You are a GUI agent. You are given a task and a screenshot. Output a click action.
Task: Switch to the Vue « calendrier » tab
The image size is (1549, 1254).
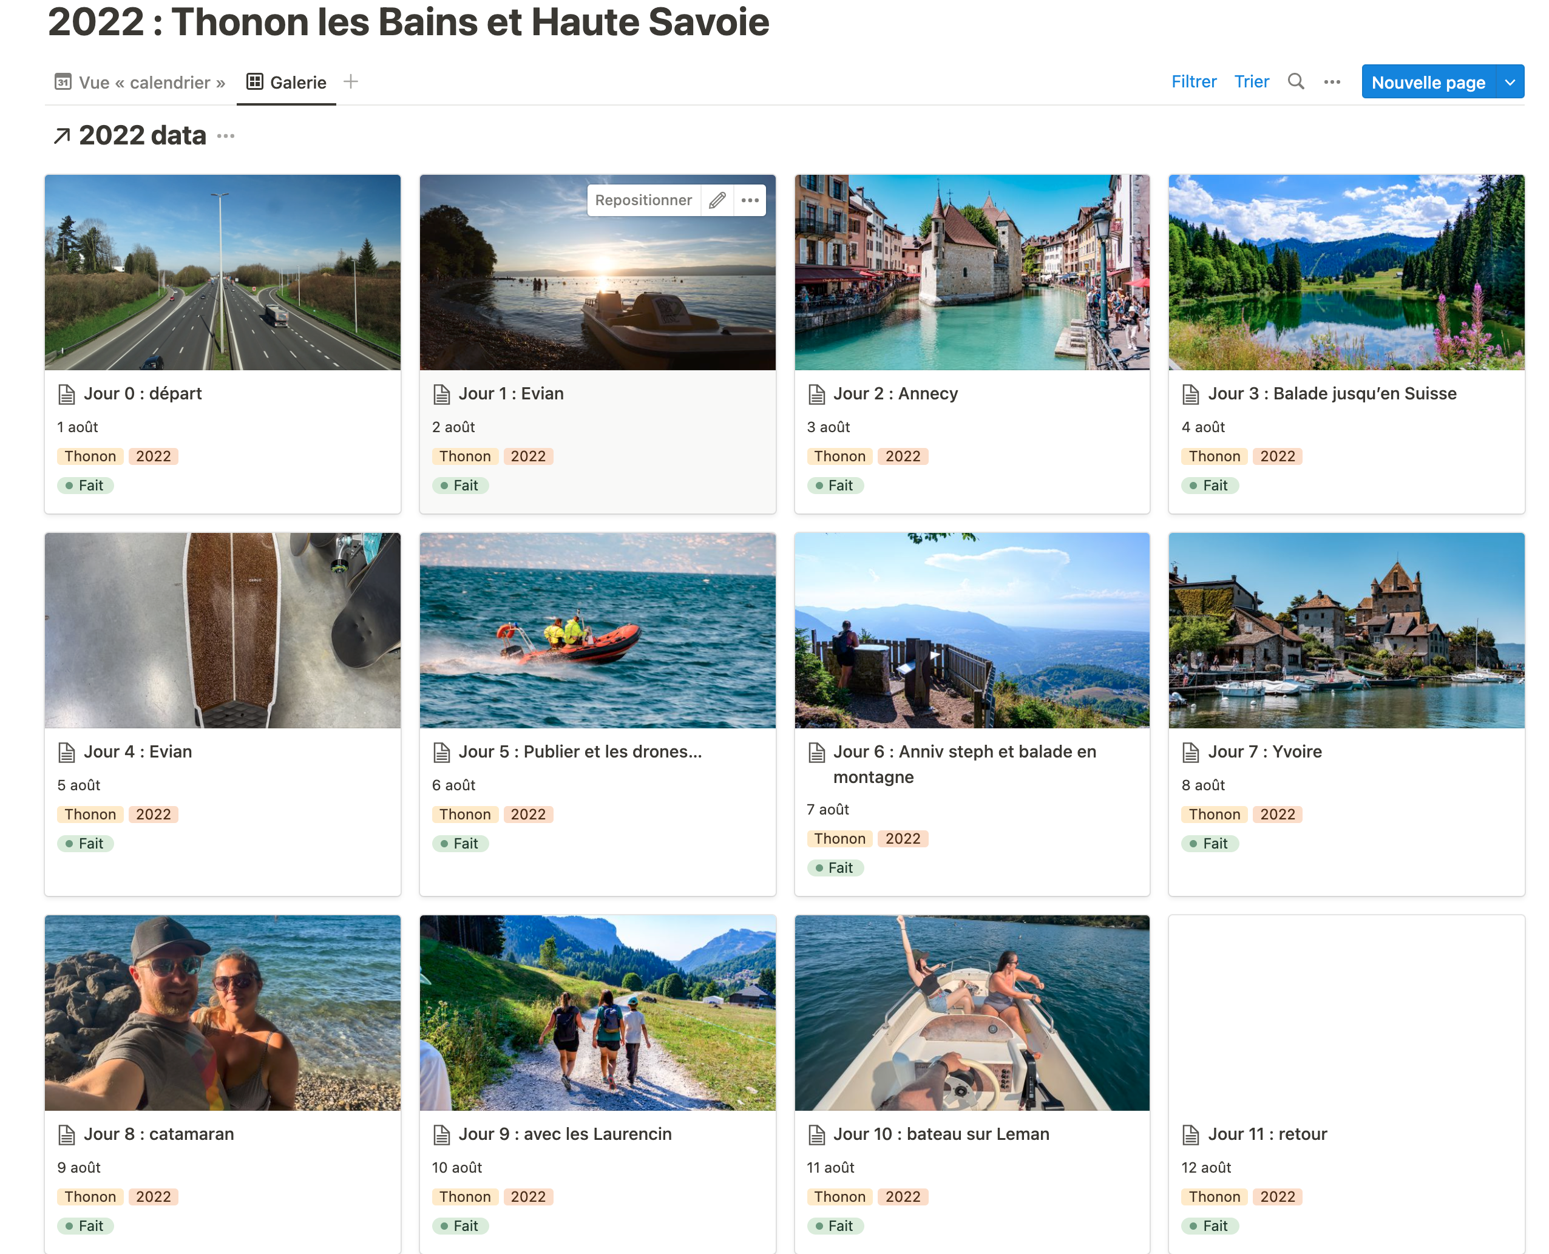(140, 83)
